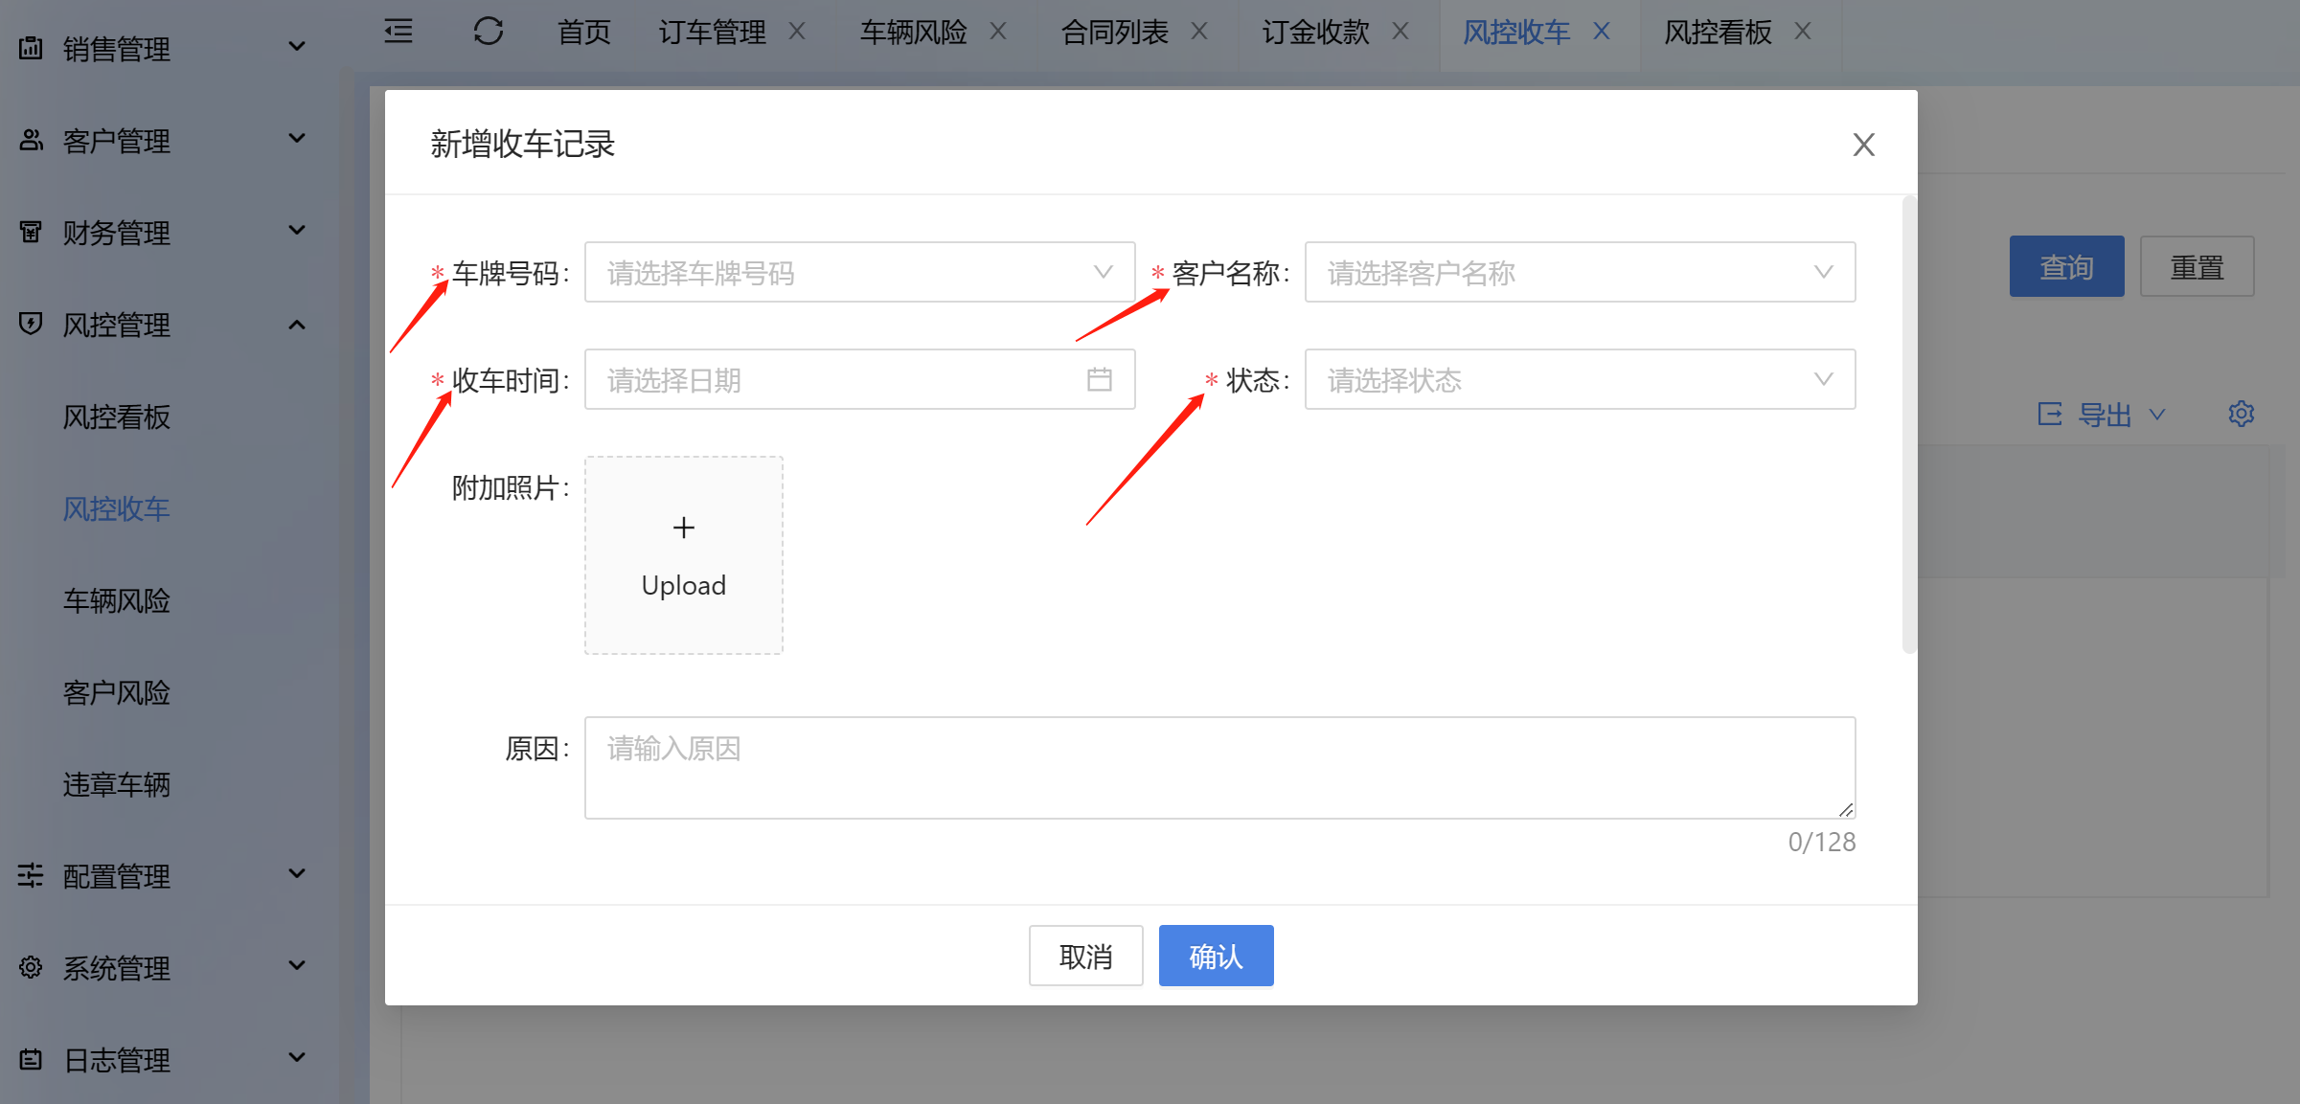The height and width of the screenshot is (1104, 2300).
Task: Close the 订金收款 tab
Action: (x=1400, y=32)
